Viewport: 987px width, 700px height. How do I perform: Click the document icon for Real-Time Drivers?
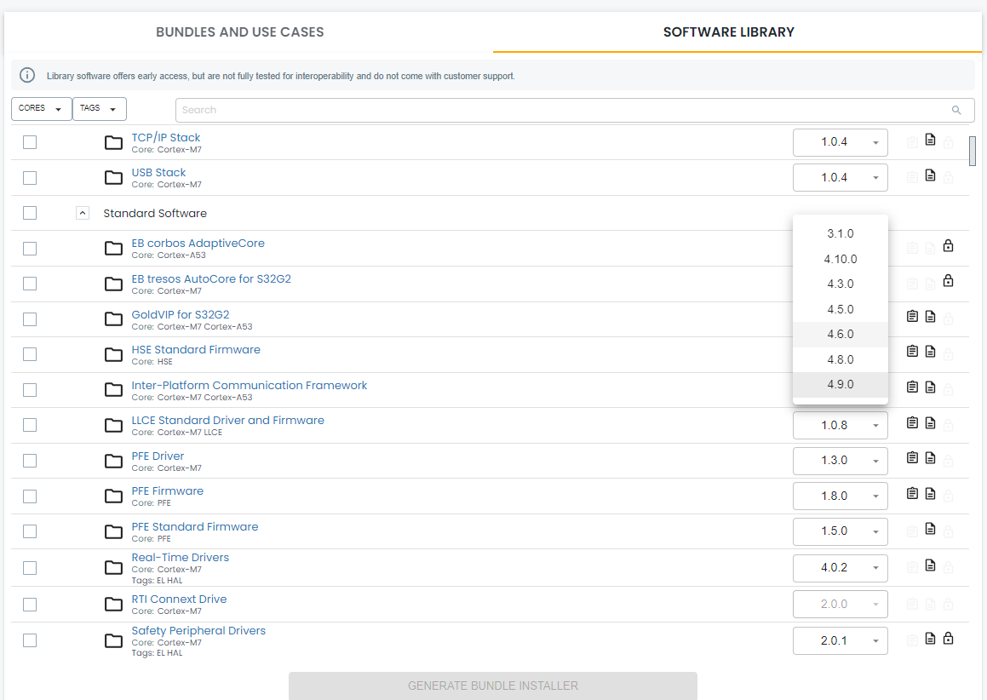point(930,565)
